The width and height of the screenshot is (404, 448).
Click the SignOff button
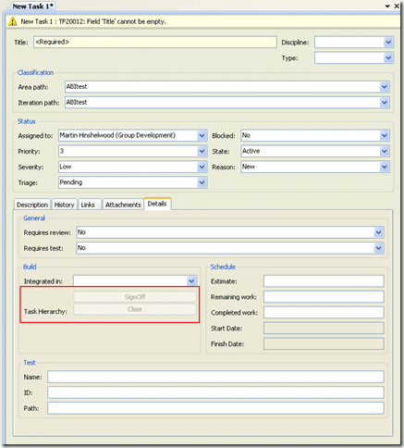pyautogui.click(x=135, y=297)
